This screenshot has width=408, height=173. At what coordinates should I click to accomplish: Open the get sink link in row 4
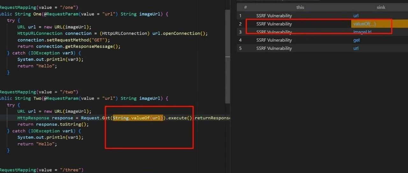(356, 40)
